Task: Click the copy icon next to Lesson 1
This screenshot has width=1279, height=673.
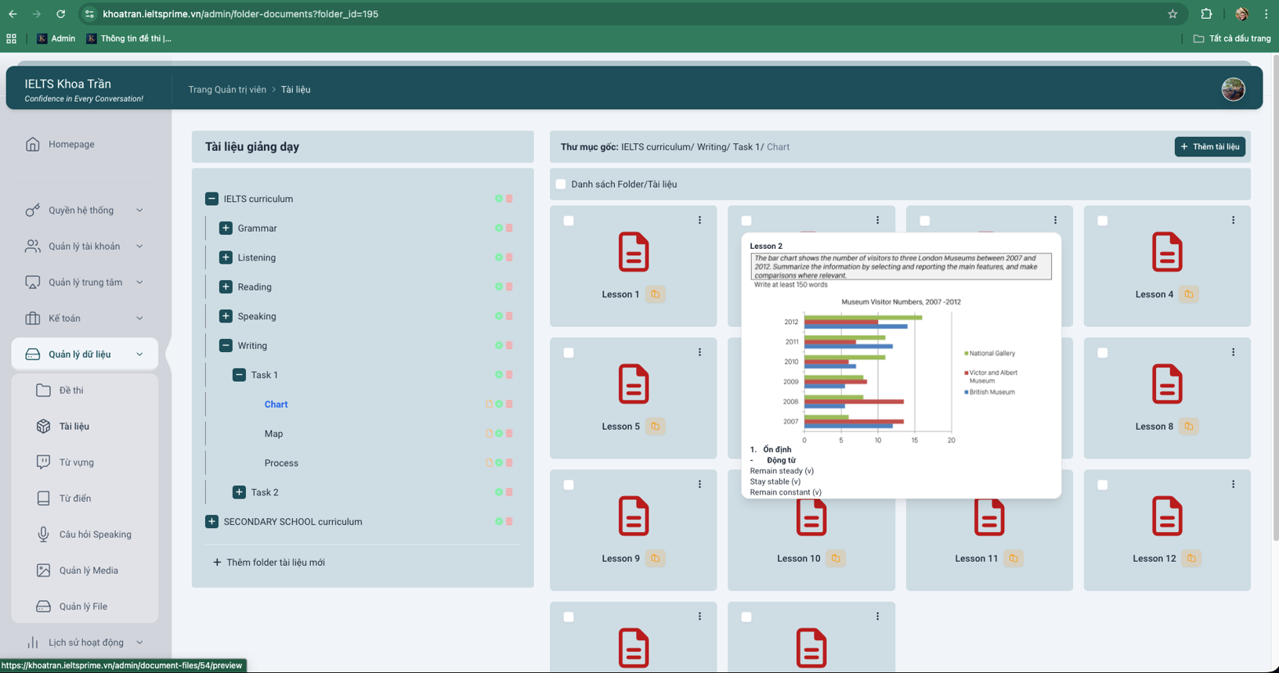Action: pos(656,294)
